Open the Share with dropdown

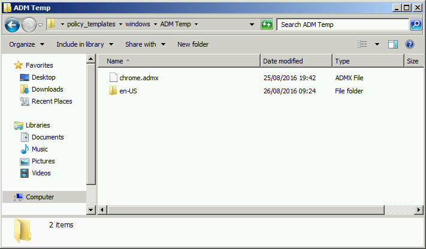(145, 44)
